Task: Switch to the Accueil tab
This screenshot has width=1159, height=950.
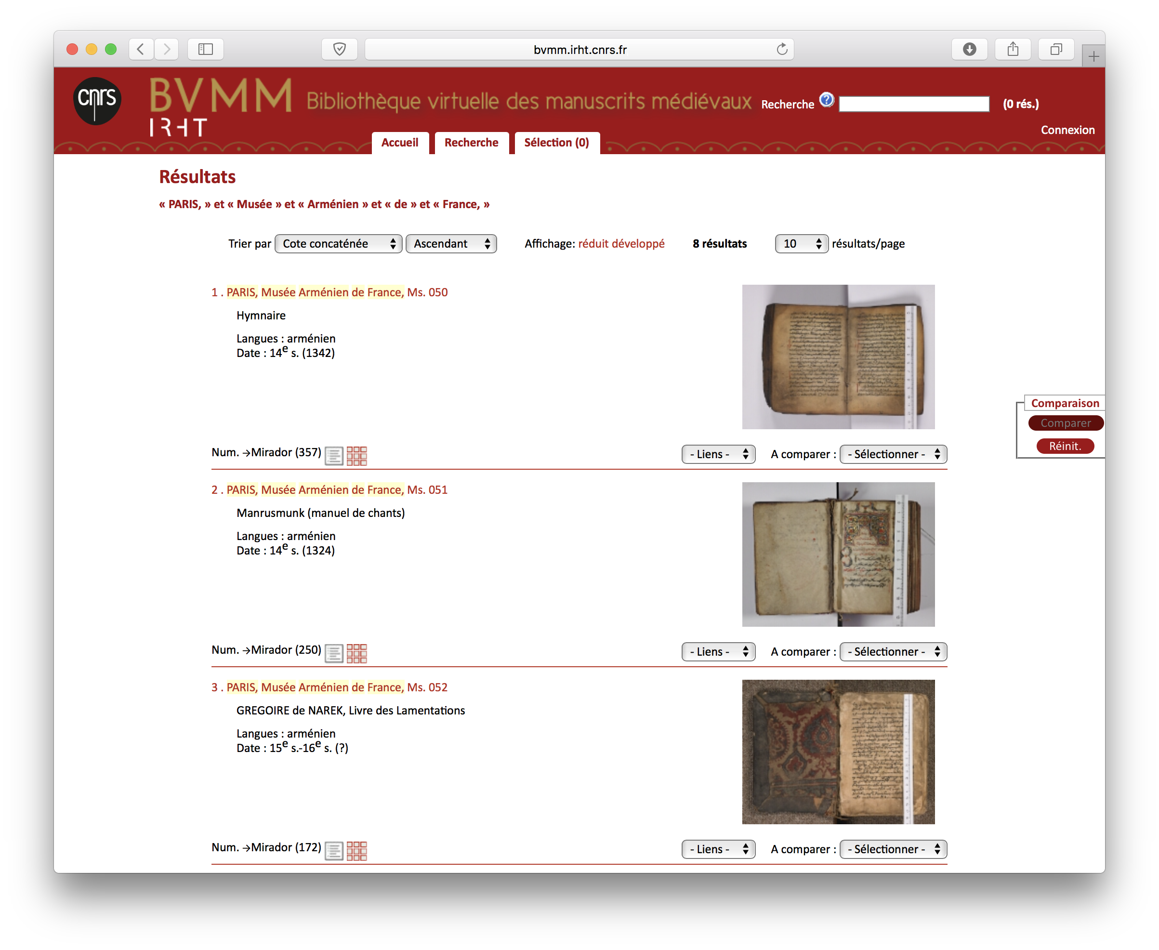Action: coord(400,143)
